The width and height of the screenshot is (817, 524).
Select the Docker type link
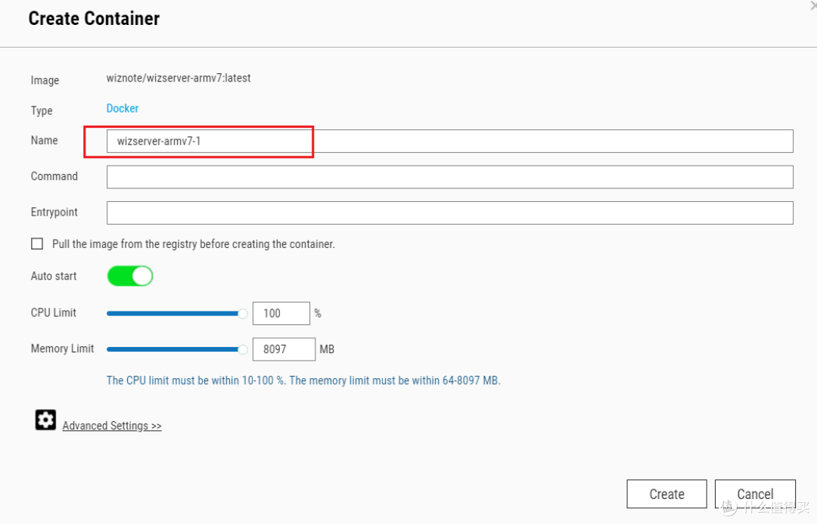tap(123, 108)
